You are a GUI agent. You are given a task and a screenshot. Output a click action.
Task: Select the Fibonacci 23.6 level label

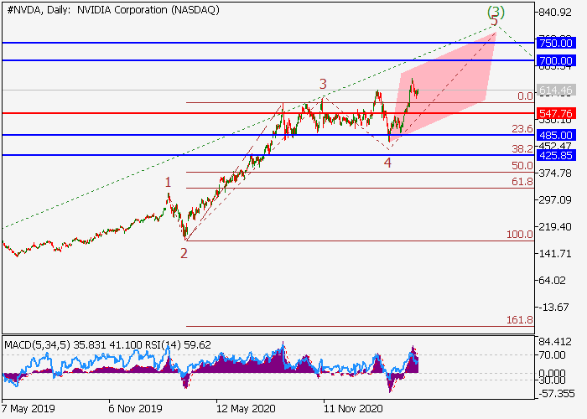(x=522, y=129)
